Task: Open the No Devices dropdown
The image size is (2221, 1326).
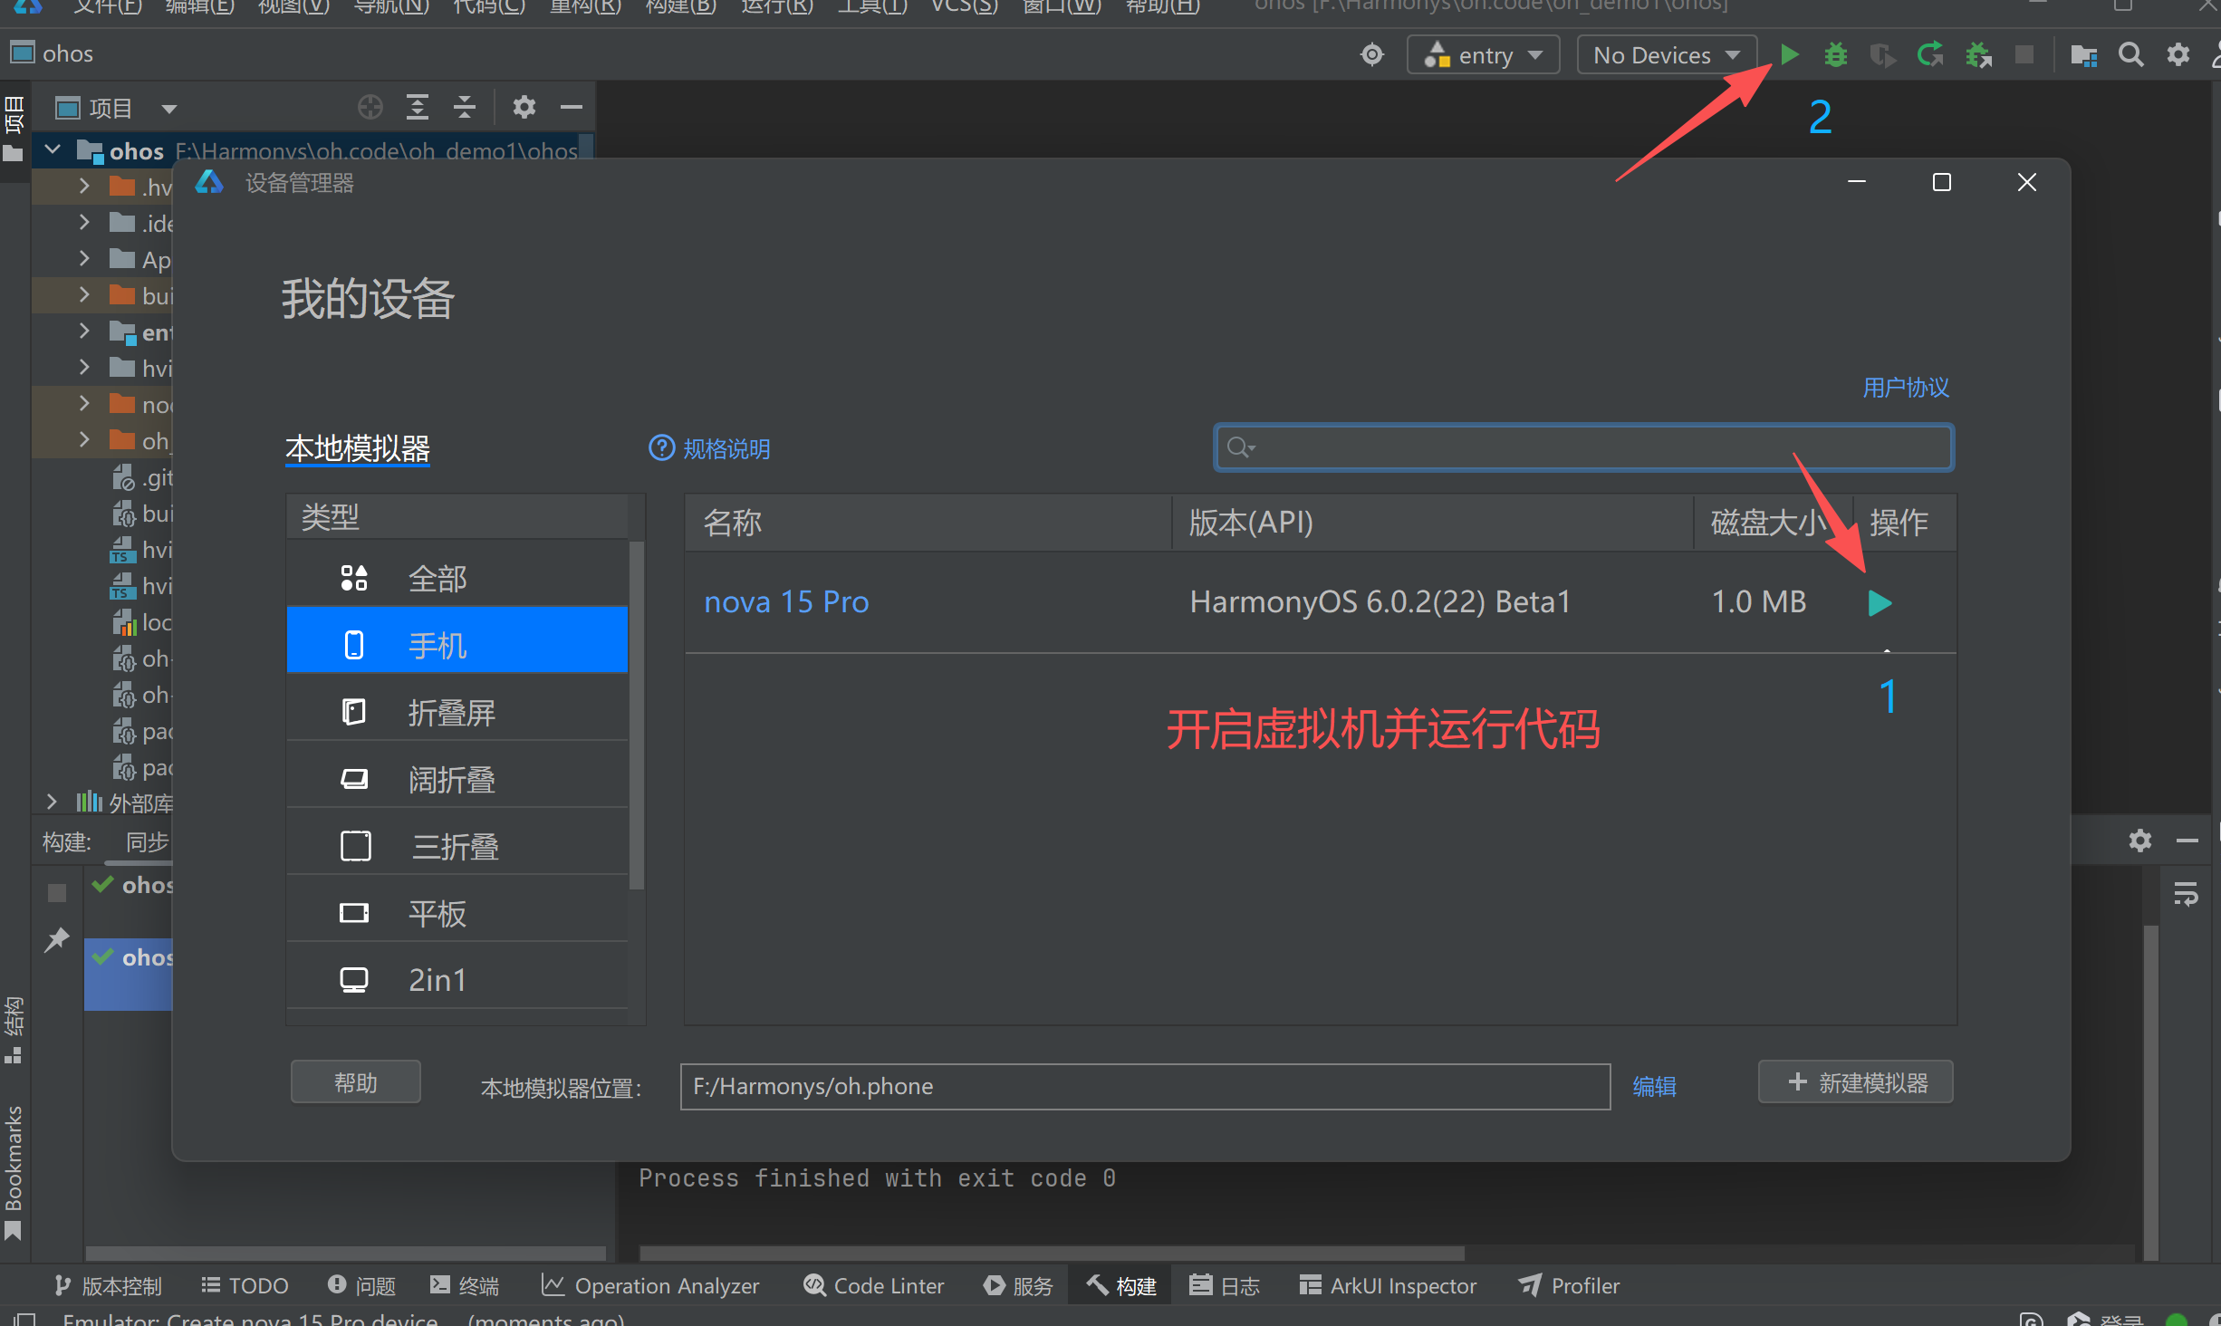Action: point(1667,55)
